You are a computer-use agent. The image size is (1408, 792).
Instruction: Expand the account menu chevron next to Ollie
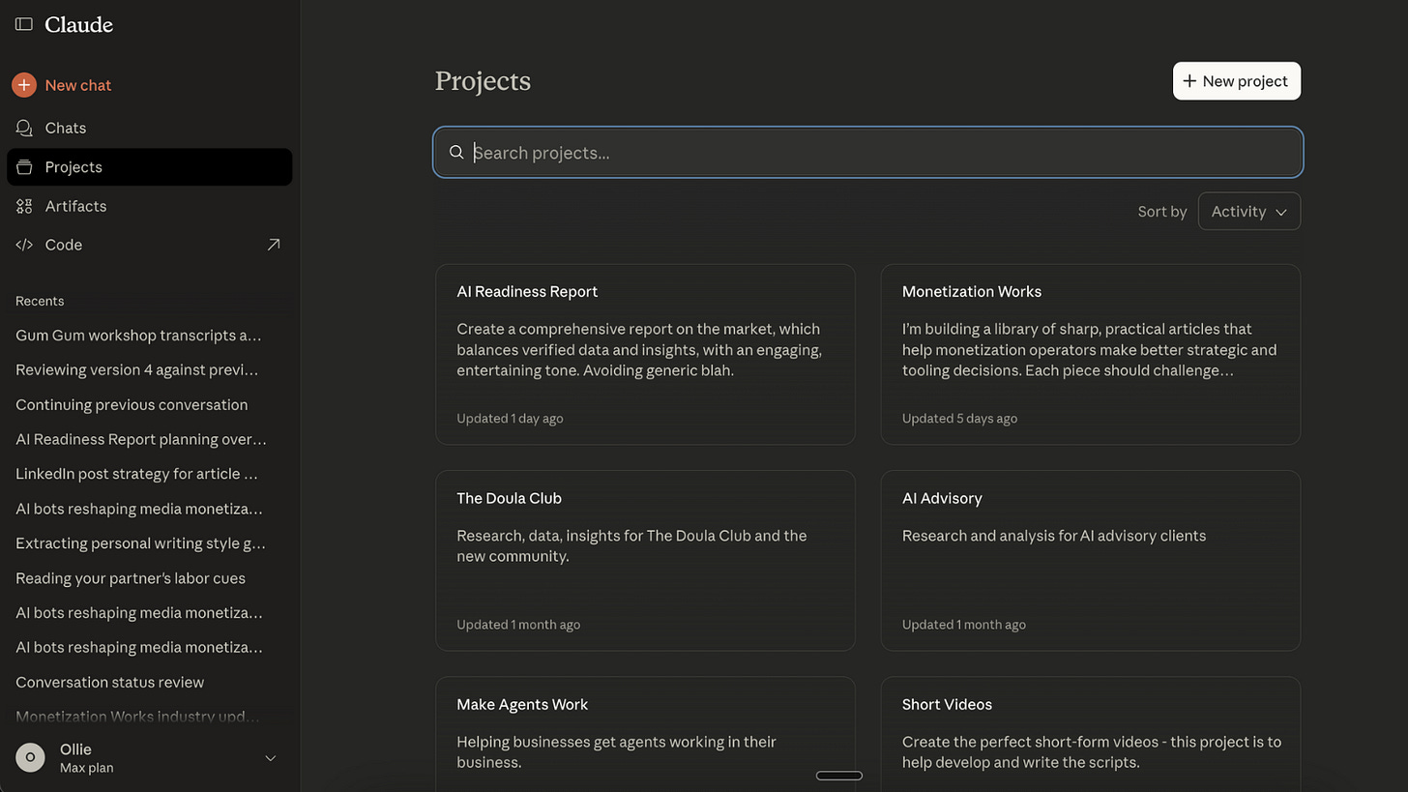pyautogui.click(x=271, y=758)
